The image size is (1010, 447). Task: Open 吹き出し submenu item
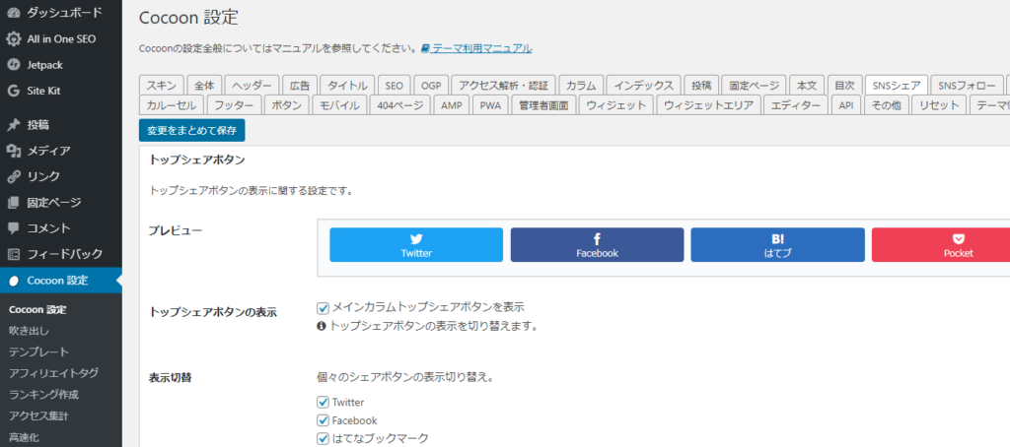click(29, 331)
